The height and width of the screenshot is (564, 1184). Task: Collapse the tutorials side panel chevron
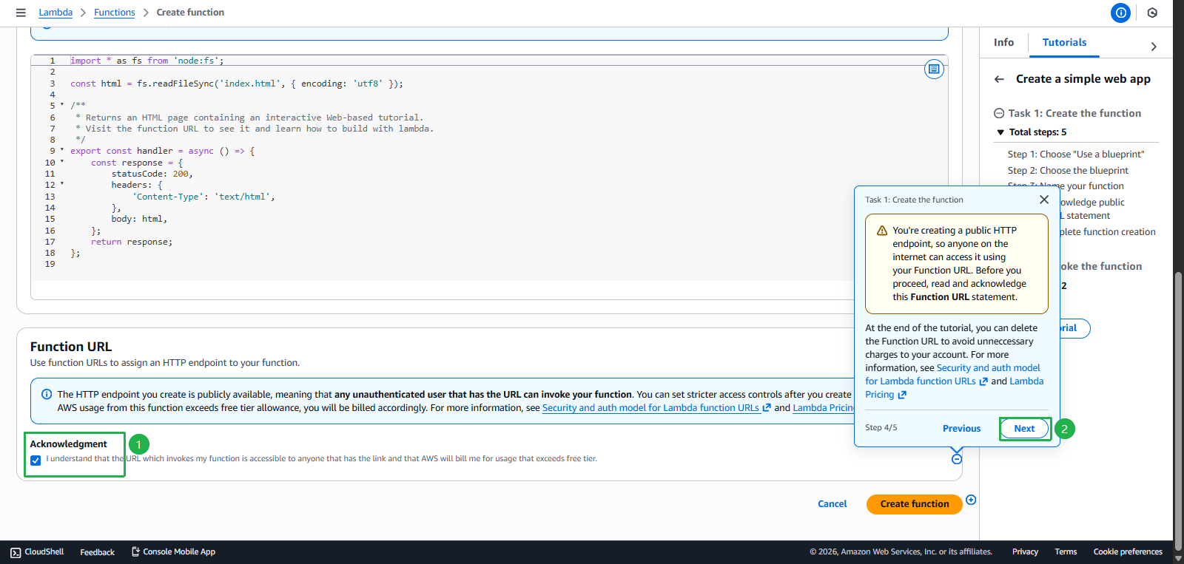coord(1153,47)
